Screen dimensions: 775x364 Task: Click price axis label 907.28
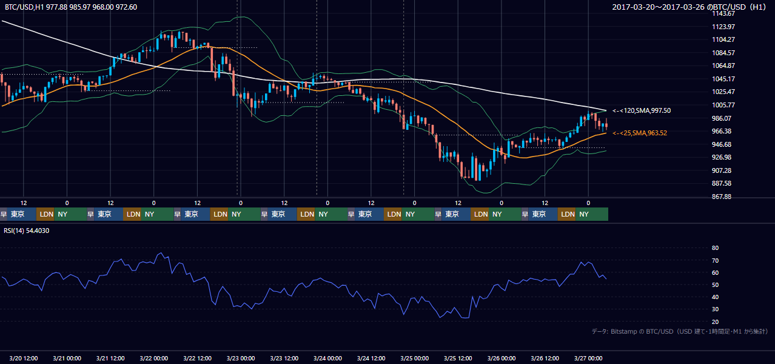722,170
